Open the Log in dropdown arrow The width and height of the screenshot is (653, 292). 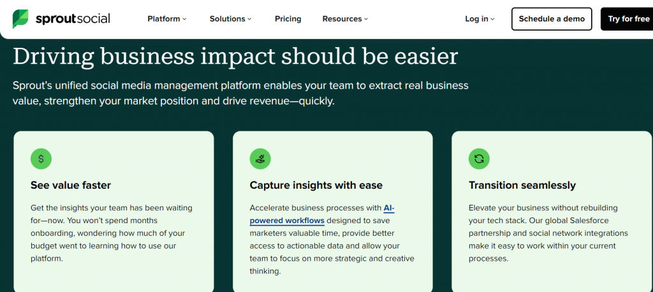(x=493, y=19)
